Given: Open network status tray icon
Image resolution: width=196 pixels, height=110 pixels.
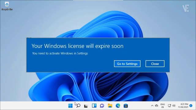Looking at the screenshot, I should pos(169,106).
